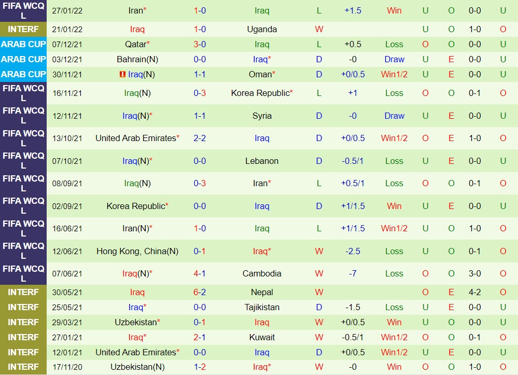Viewport: 518px width, 375px height.
Task: View the 6-2 score for Iraq vs Nepal
Action: [200, 292]
